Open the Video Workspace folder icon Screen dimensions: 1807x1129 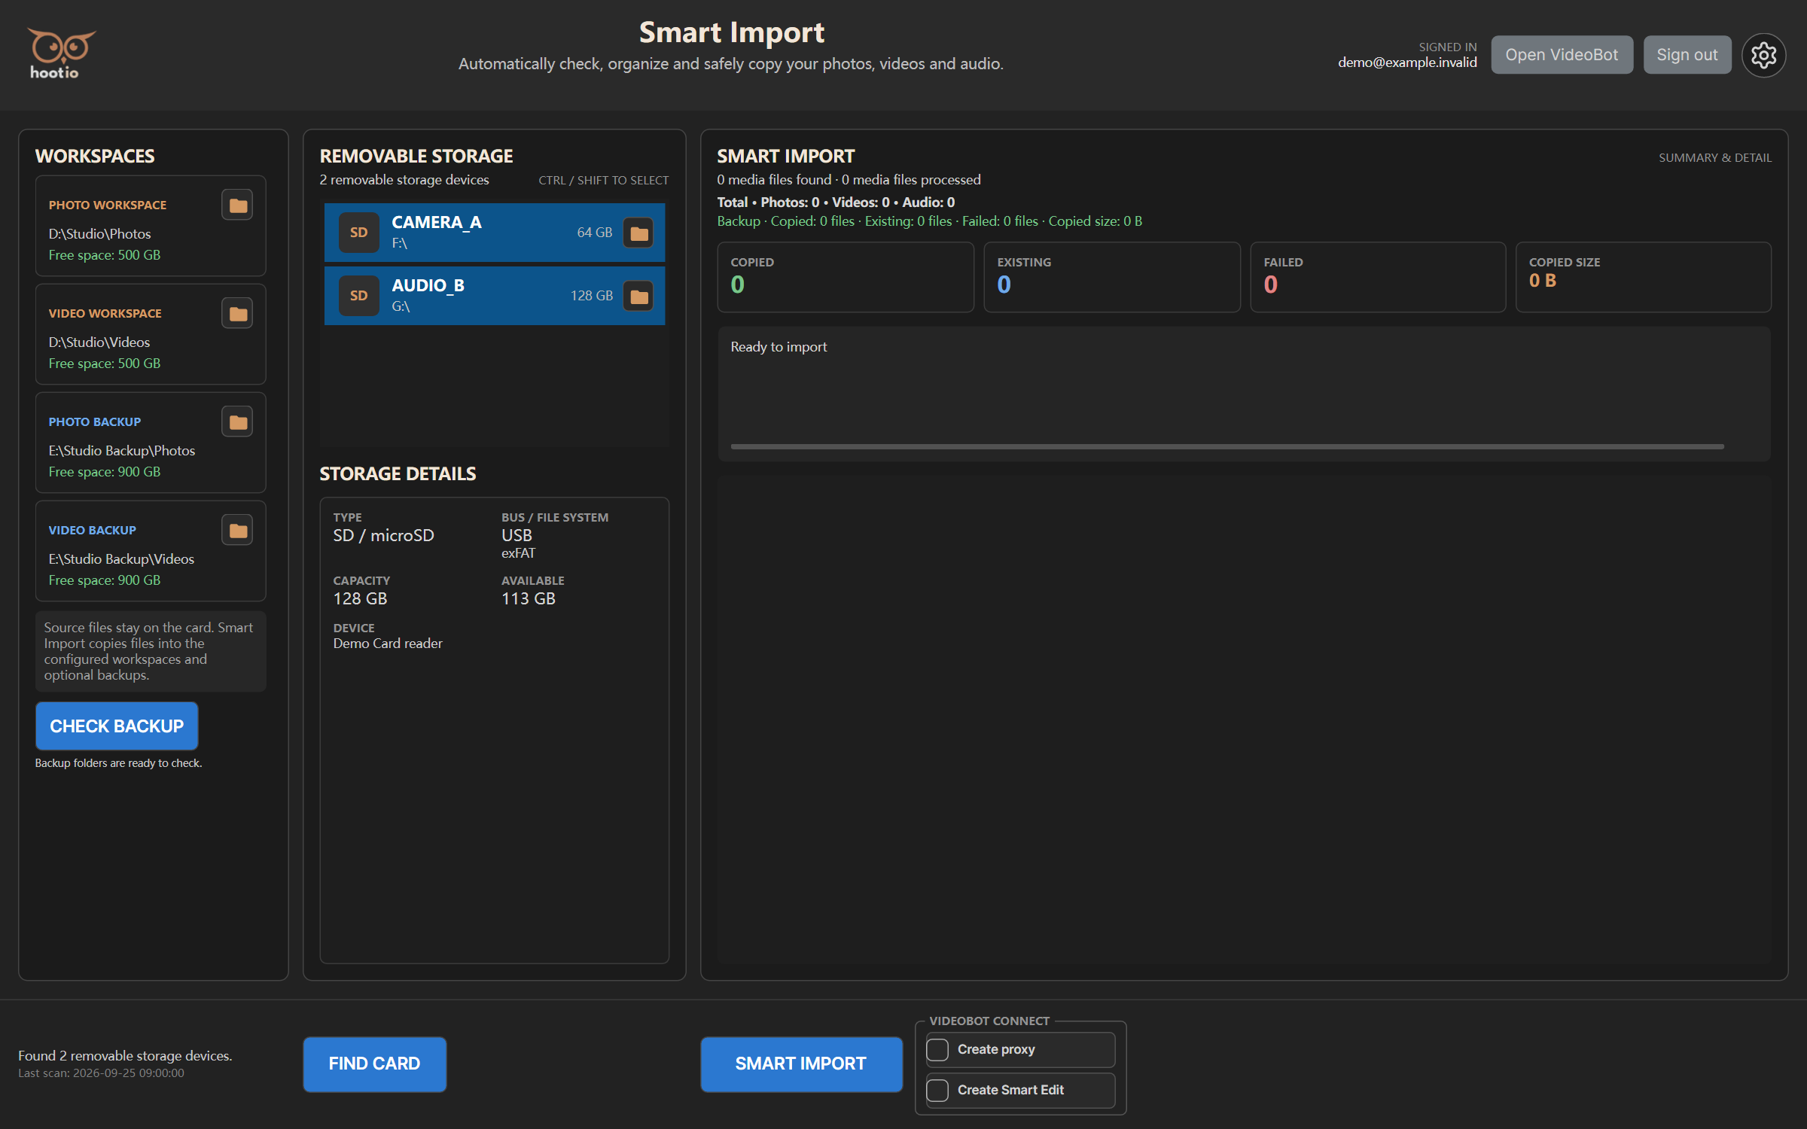(237, 313)
